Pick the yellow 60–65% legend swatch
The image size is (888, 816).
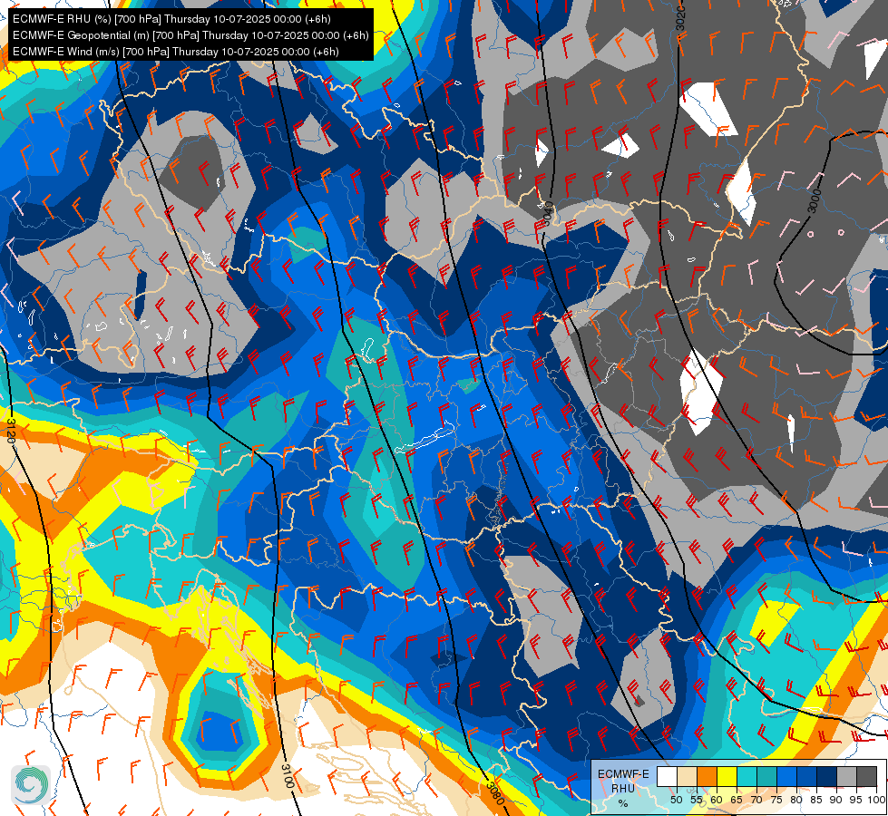pyautogui.click(x=727, y=777)
